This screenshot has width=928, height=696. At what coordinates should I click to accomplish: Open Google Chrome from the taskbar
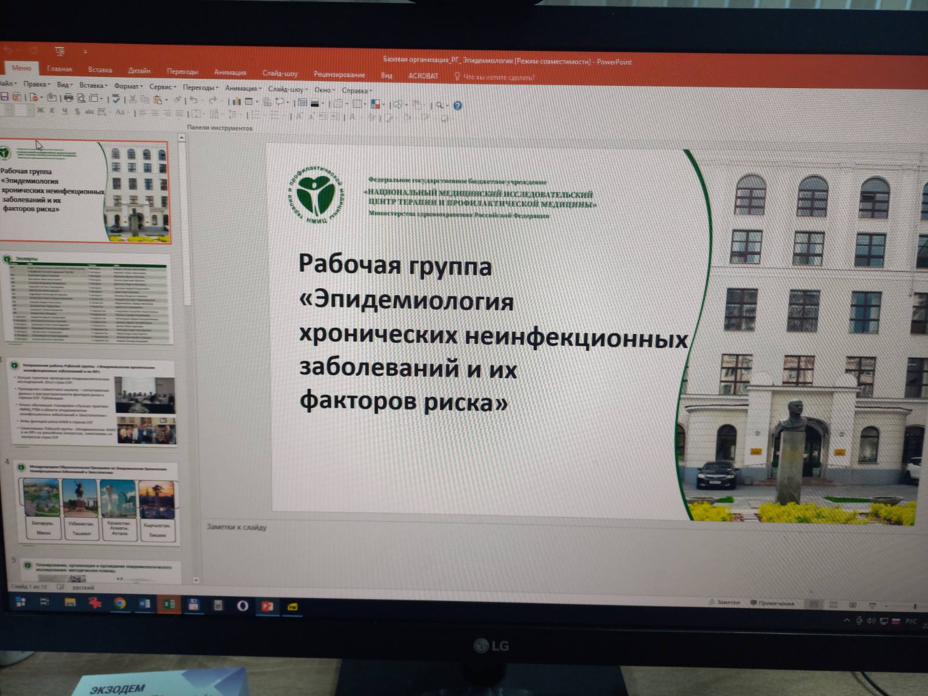pos(120,604)
